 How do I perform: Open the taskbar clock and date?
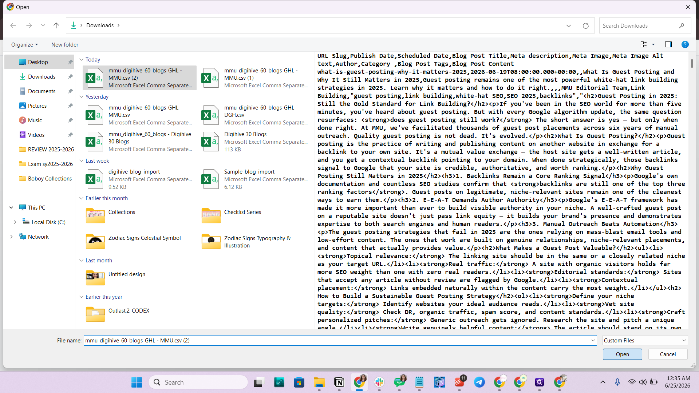click(x=678, y=382)
